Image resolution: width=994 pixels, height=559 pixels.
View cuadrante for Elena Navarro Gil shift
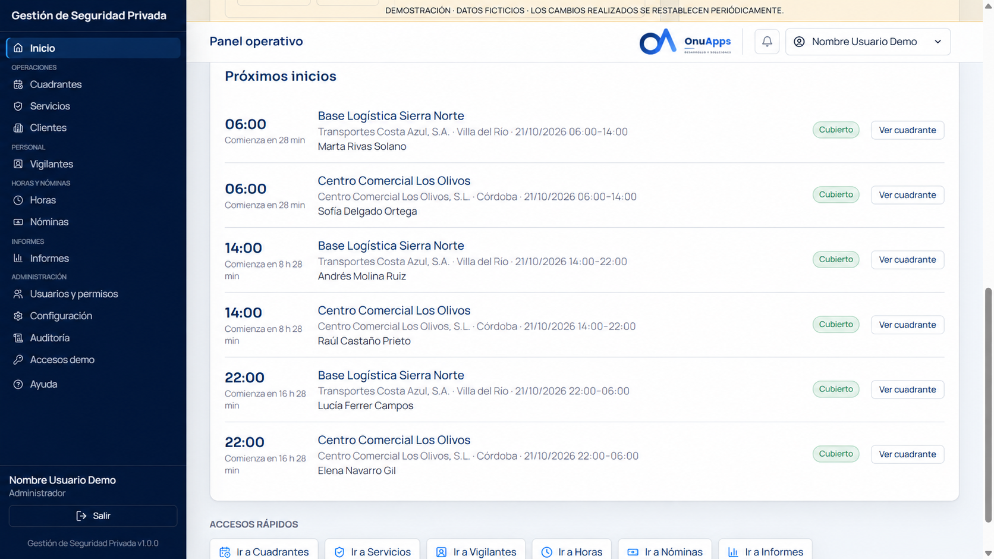(907, 454)
